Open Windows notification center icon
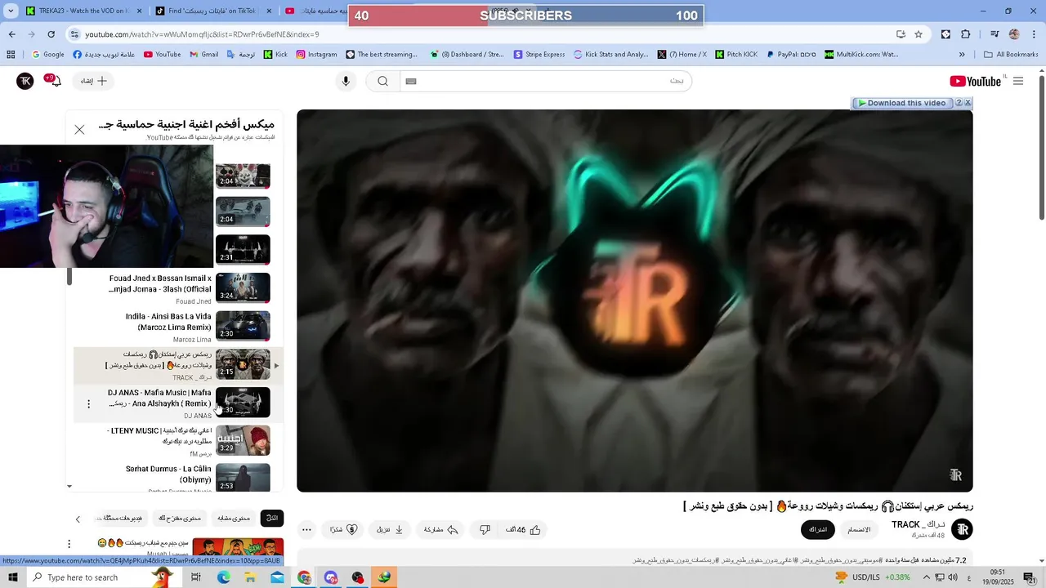The image size is (1046, 588). pyautogui.click(x=1029, y=577)
